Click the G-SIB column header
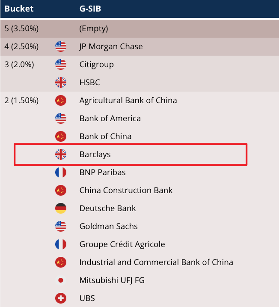 90,9
